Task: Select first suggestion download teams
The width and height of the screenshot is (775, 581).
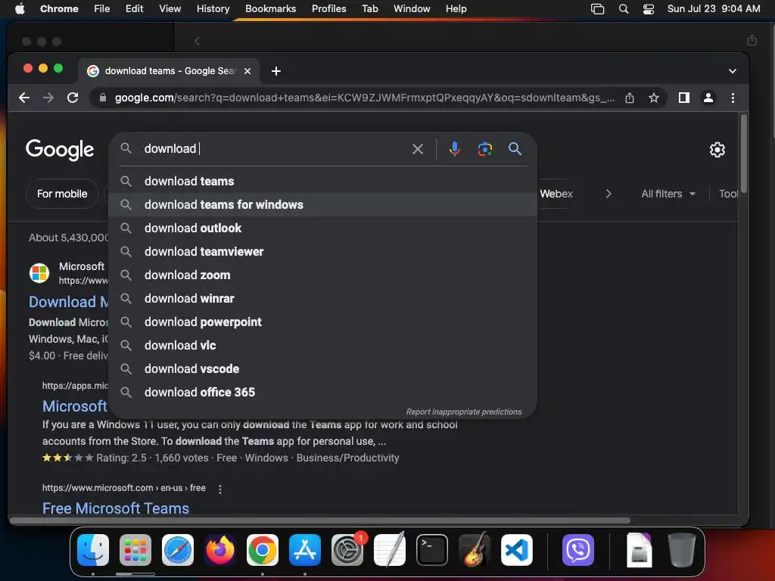Action: [x=322, y=182]
